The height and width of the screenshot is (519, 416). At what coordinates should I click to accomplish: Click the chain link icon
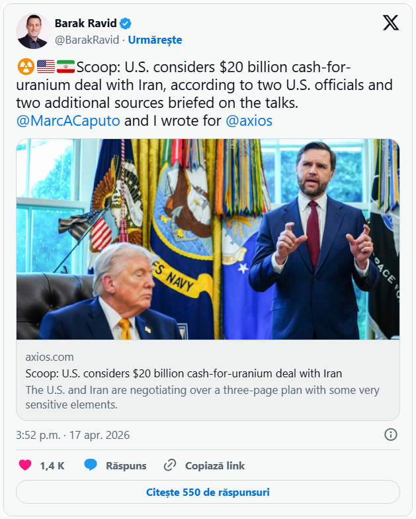pyautogui.click(x=170, y=465)
